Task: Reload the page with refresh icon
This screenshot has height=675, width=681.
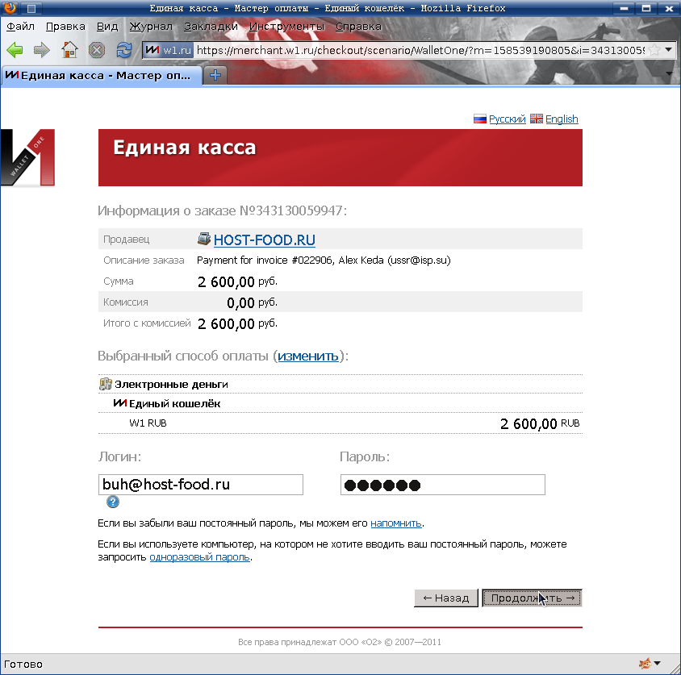Action: [123, 50]
